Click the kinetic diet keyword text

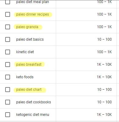coord(25,52)
